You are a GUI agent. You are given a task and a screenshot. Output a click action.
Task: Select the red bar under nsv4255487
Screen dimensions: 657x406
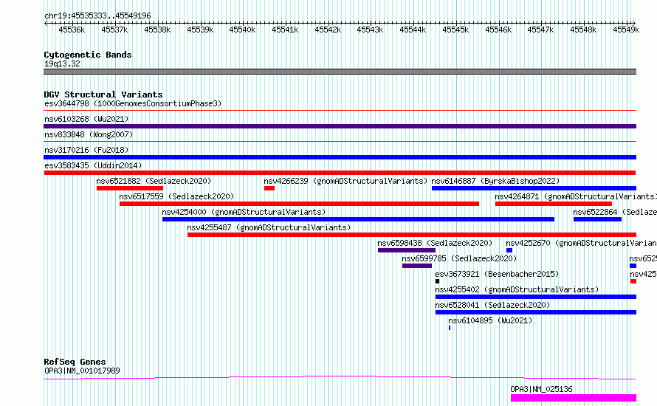pyautogui.click(x=412, y=235)
